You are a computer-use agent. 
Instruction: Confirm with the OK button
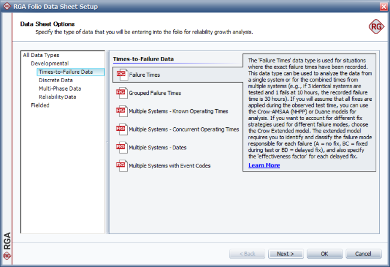(323, 253)
